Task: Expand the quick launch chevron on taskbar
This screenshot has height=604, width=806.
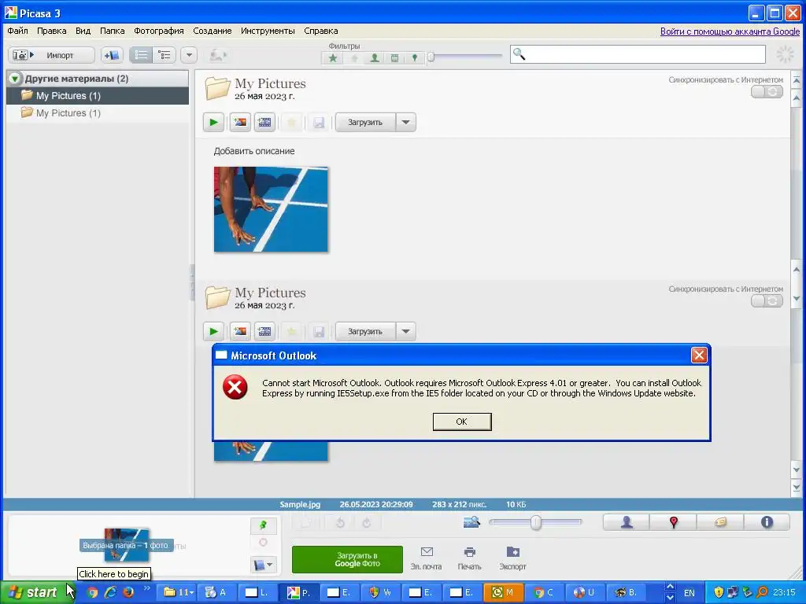Action: pyautogui.click(x=147, y=588)
